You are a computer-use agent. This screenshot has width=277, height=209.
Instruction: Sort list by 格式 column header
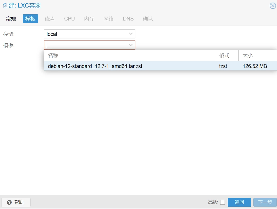(226, 56)
